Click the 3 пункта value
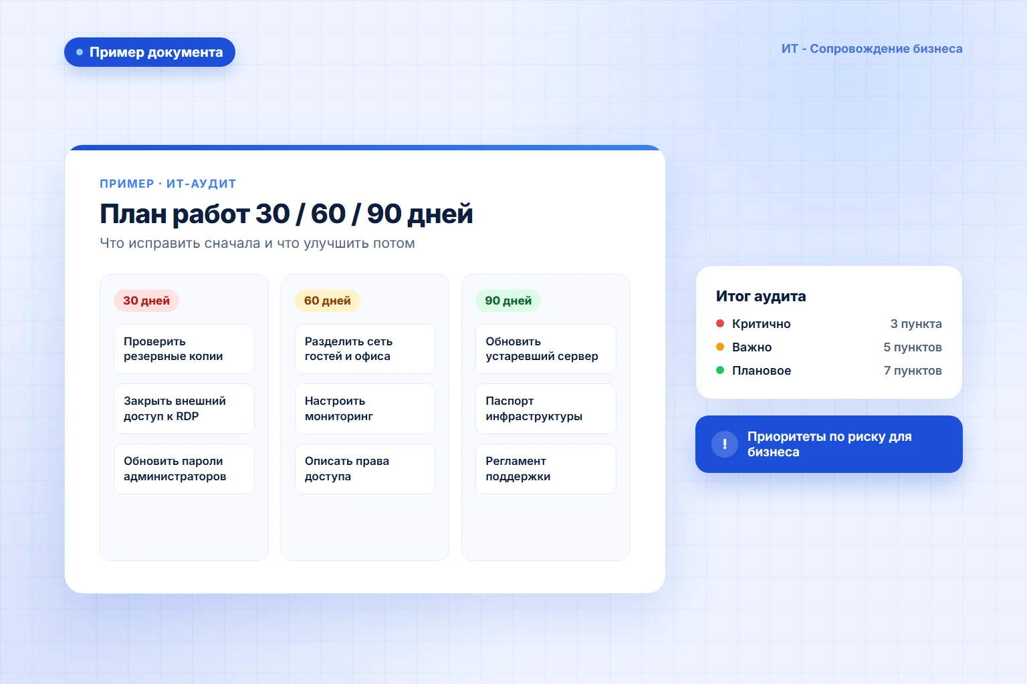1027x684 pixels. click(x=916, y=323)
